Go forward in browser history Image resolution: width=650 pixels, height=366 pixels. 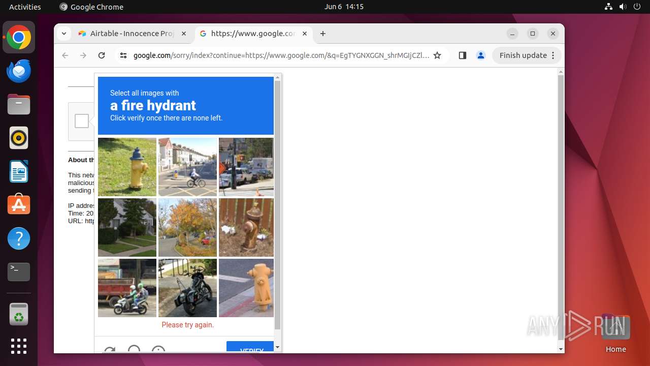(x=83, y=55)
